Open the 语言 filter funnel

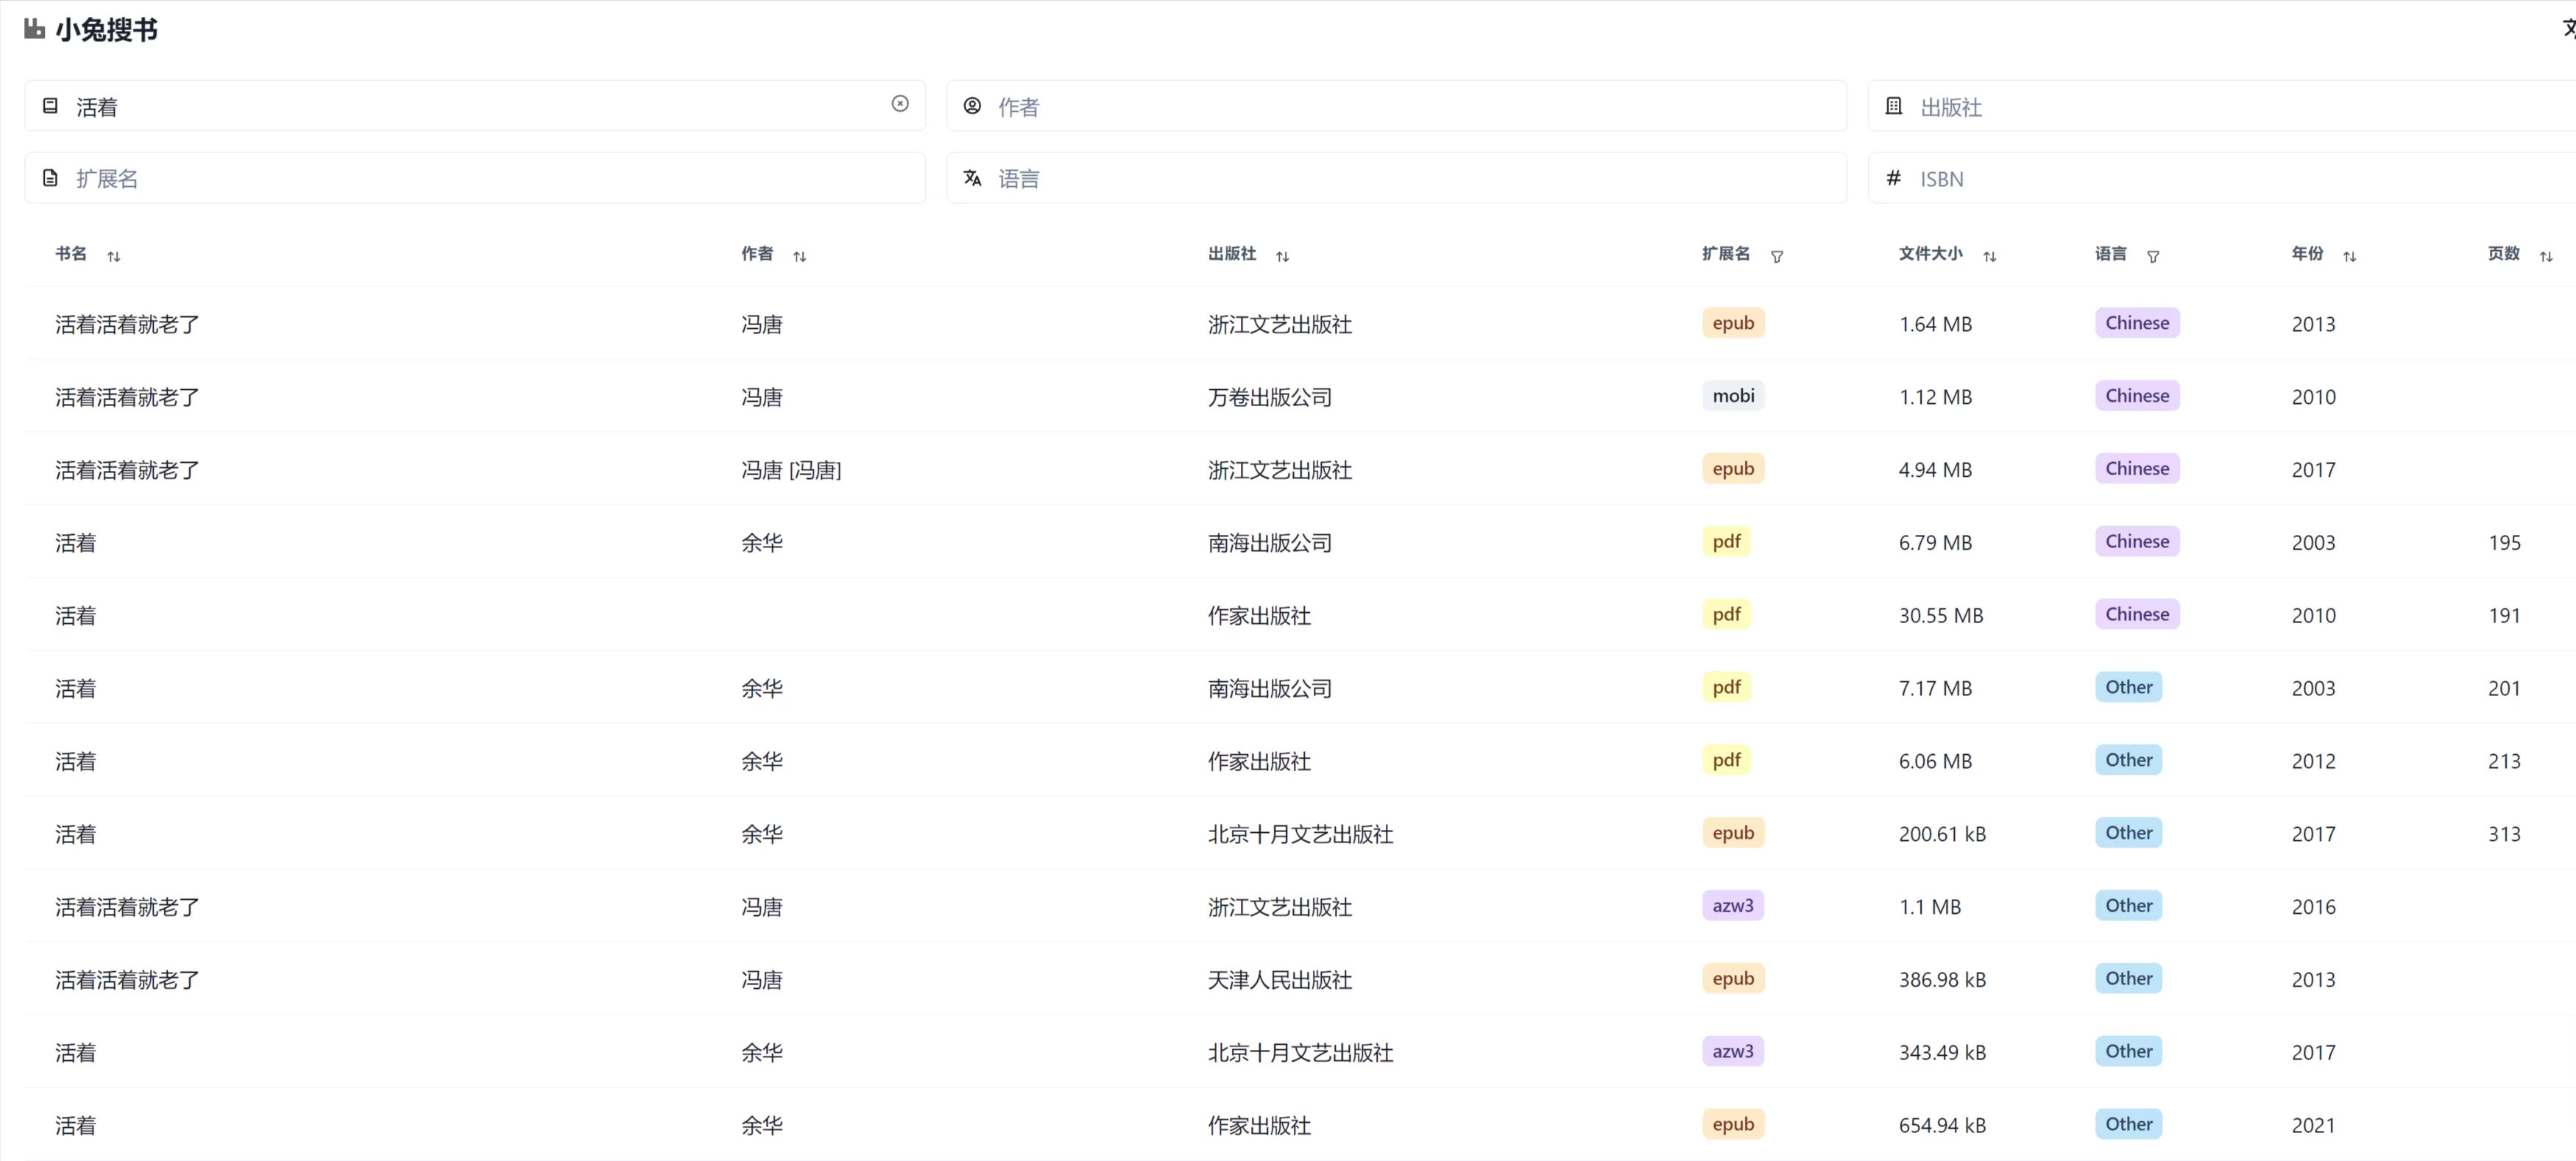(x=2154, y=256)
